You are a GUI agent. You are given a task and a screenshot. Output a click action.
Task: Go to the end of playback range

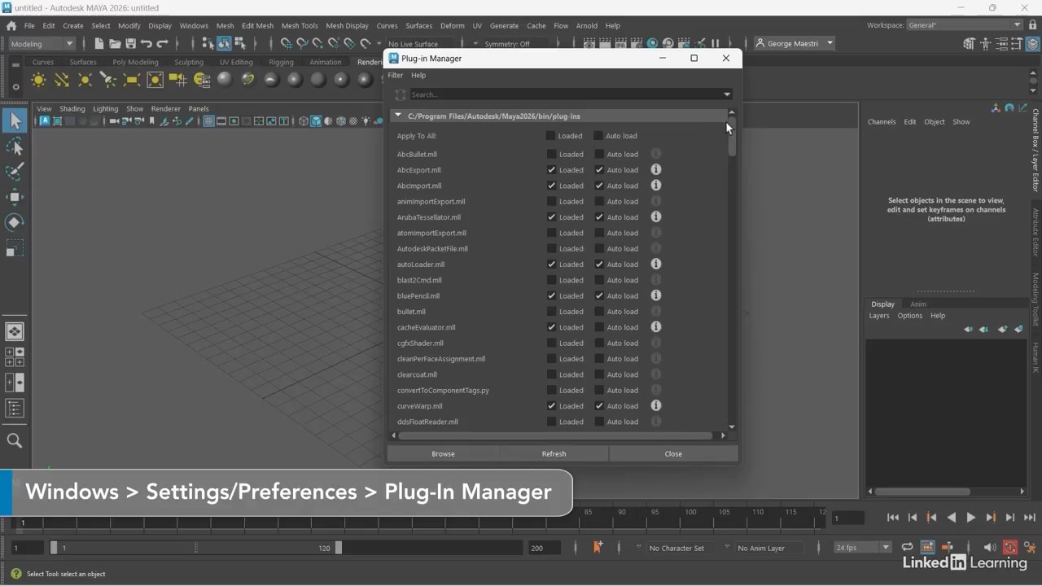(1030, 517)
